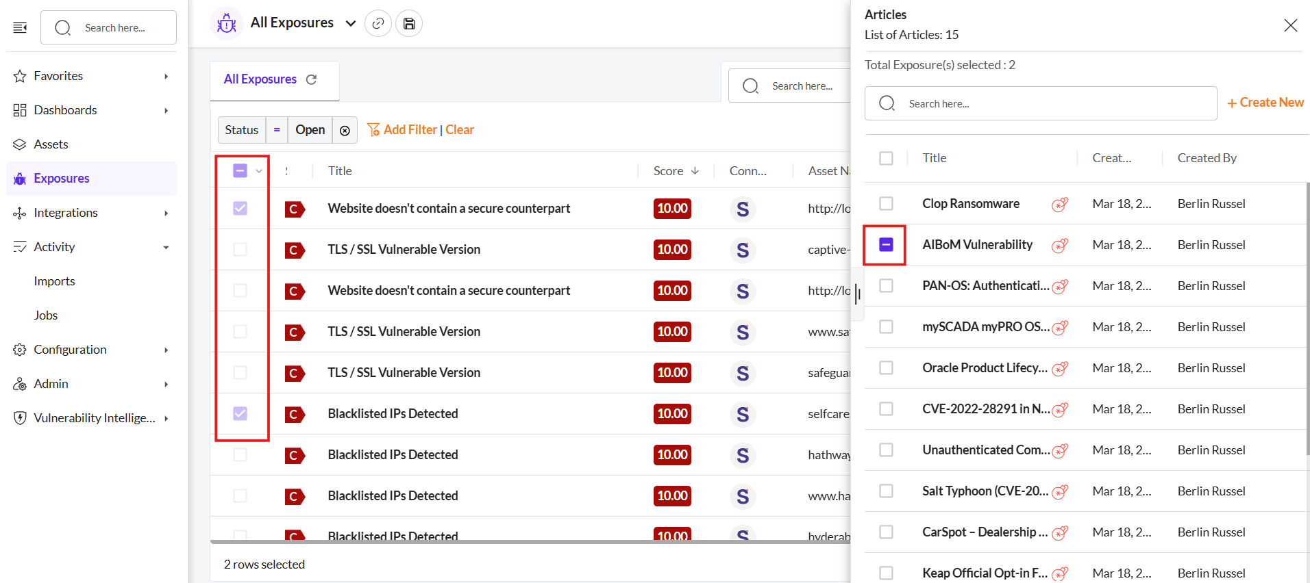Open Imports under Activity
The image size is (1310, 583).
pos(54,281)
